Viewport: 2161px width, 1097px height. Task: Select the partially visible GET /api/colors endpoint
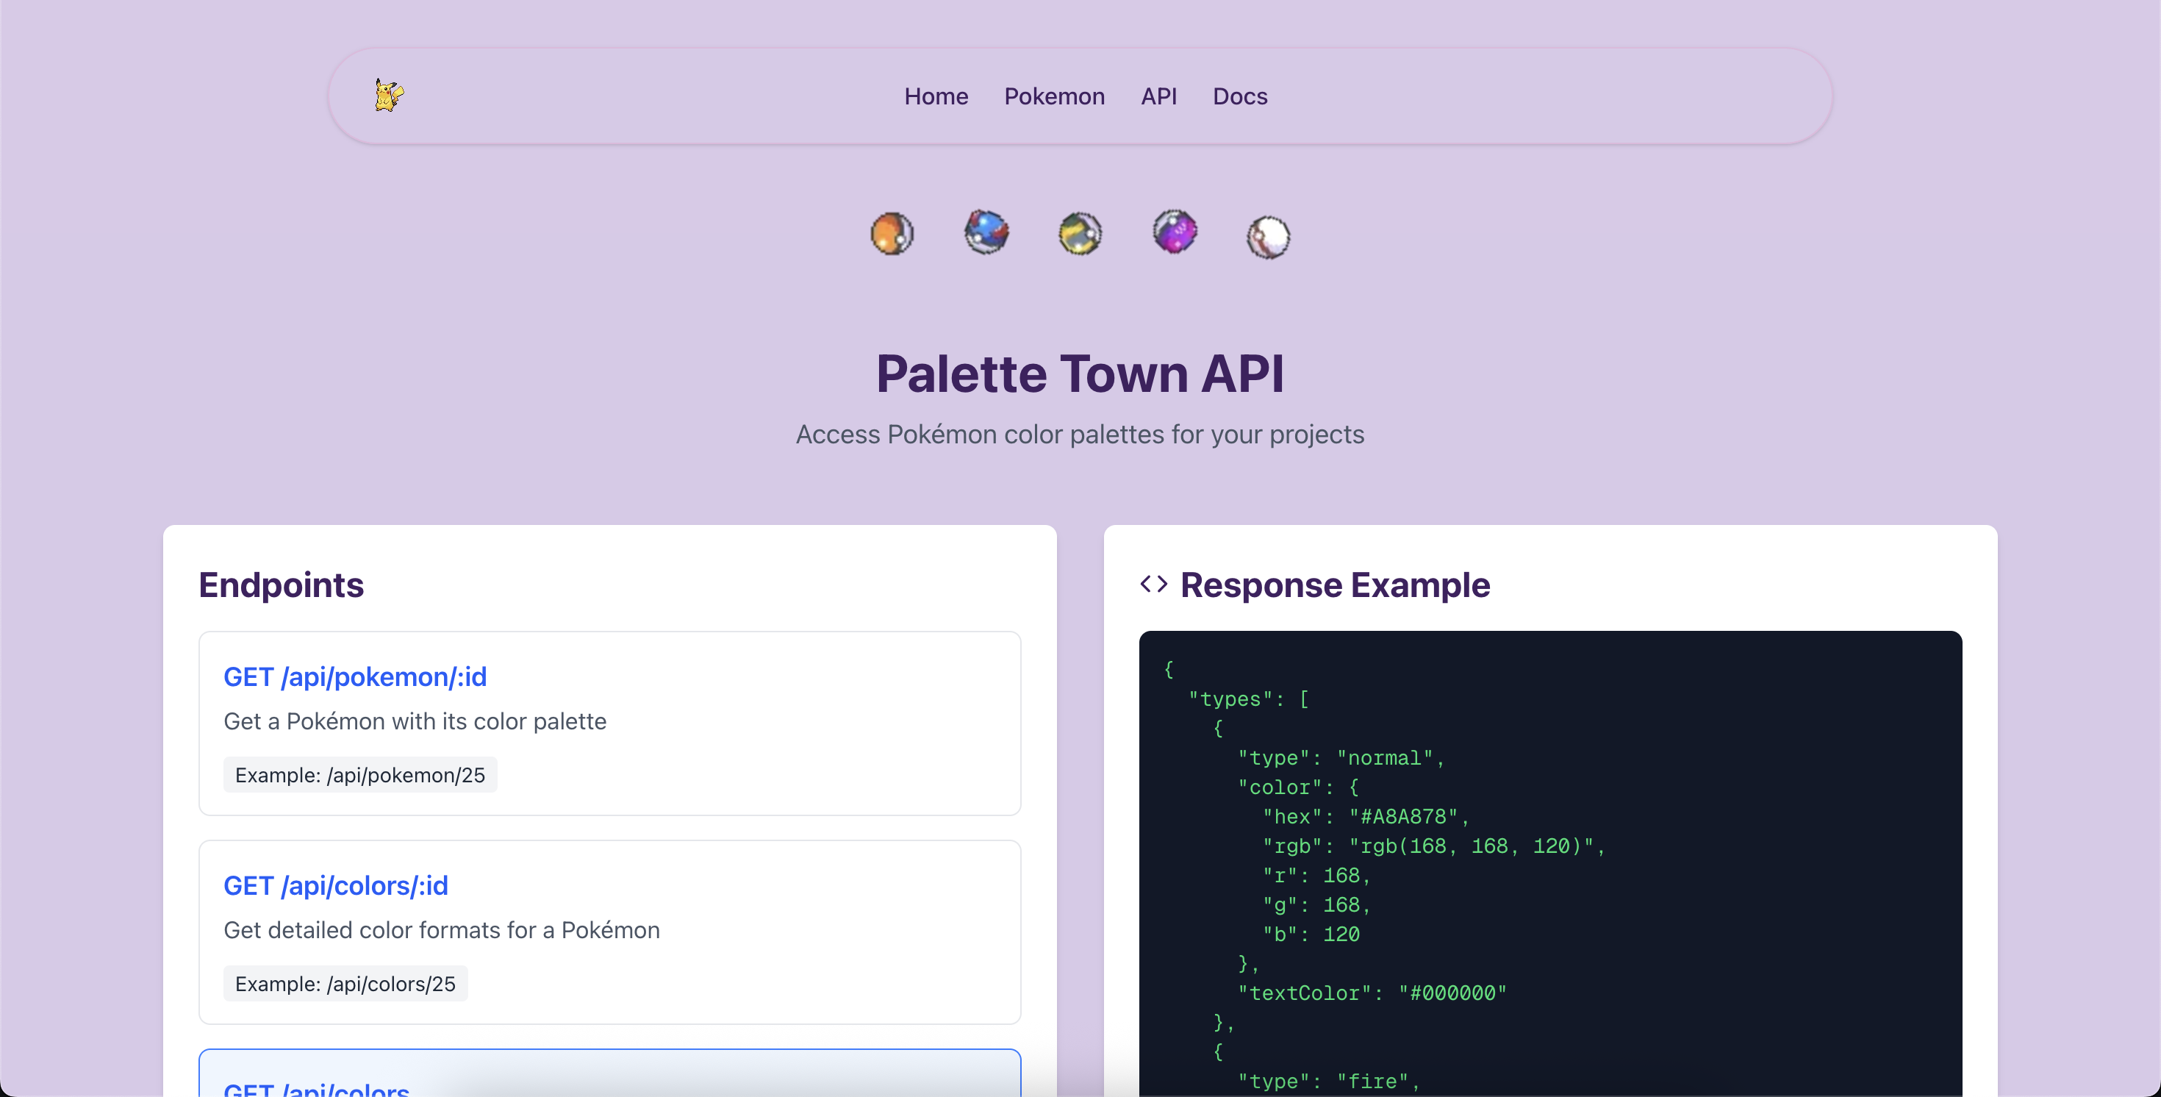[610, 1073]
